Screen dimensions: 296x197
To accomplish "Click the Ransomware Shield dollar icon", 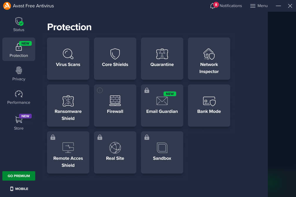I will pos(68,101).
